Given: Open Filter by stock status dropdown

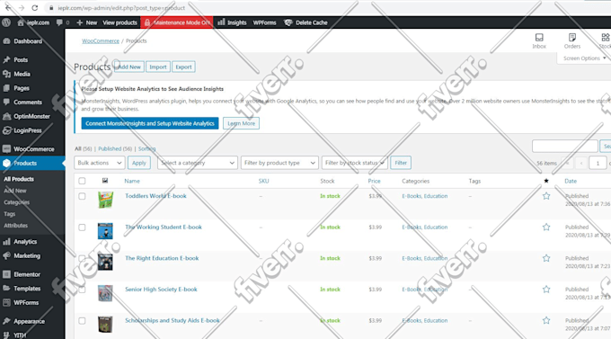Looking at the screenshot, I should click(x=355, y=163).
